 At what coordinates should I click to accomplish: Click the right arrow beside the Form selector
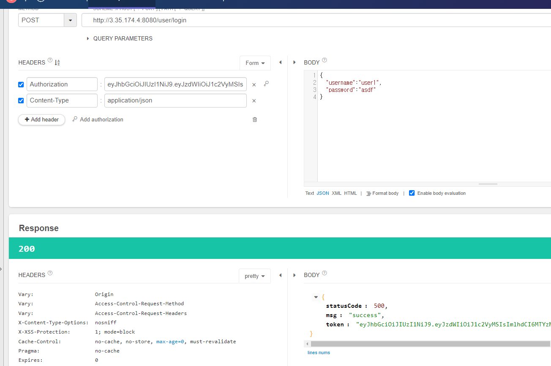point(294,62)
